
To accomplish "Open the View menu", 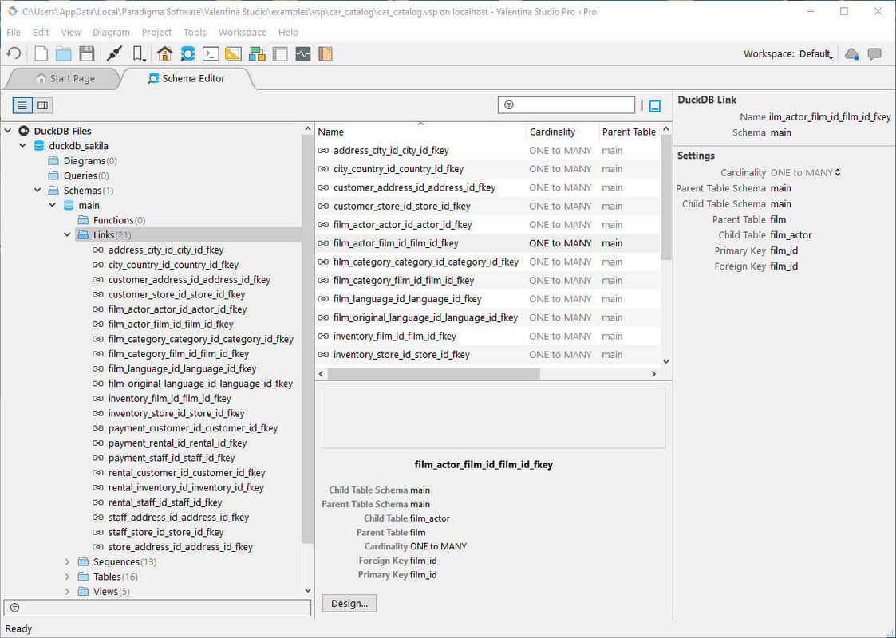I will coord(71,32).
